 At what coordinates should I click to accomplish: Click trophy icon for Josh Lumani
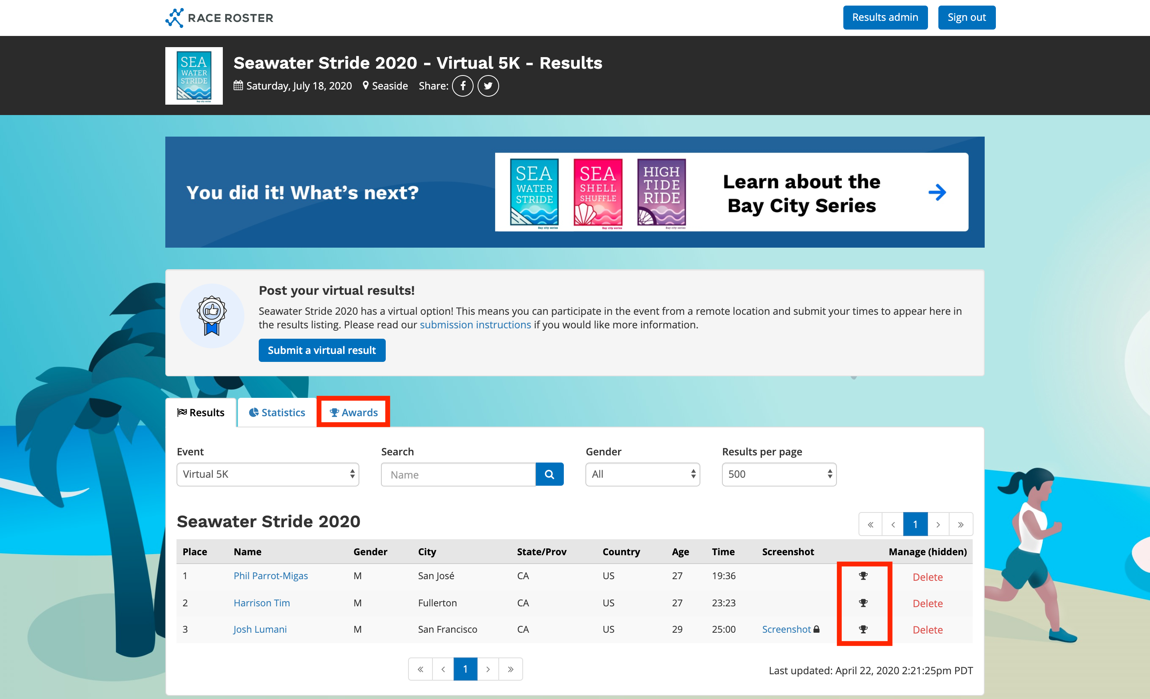click(863, 629)
